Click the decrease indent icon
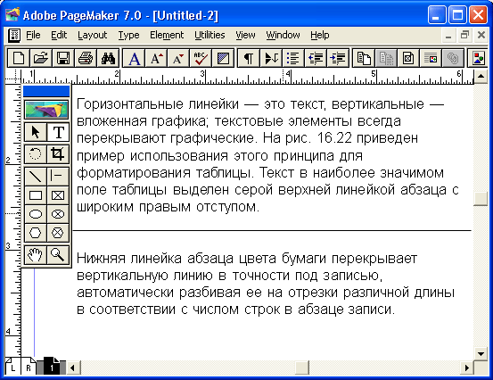 [316, 58]
